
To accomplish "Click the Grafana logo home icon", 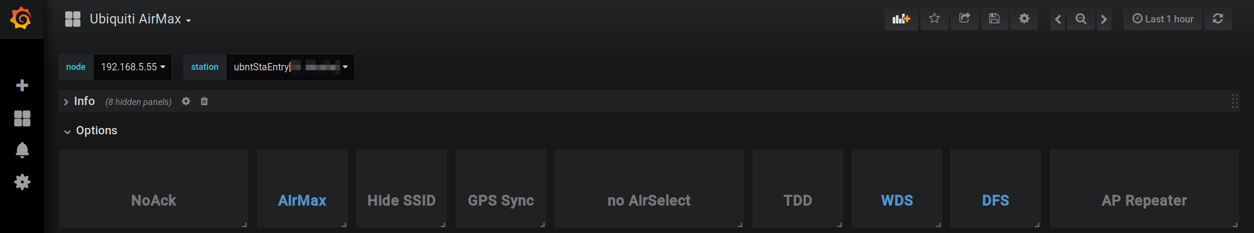I will click(x=21, y=19).
